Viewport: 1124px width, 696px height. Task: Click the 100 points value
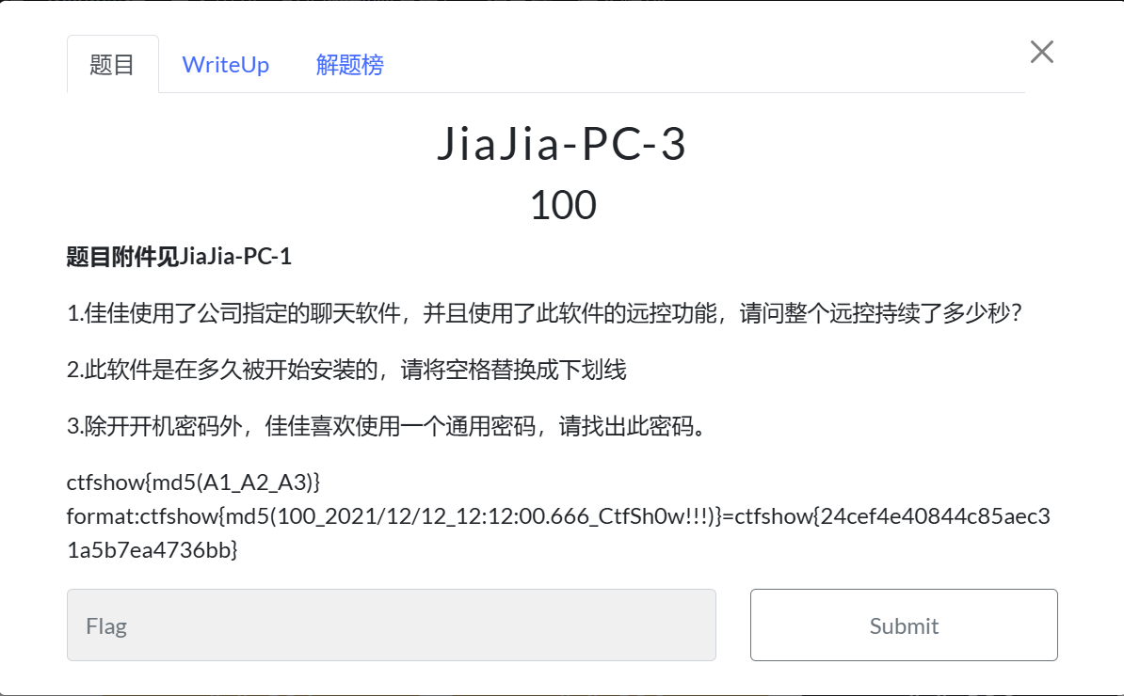tap(563, 205)
